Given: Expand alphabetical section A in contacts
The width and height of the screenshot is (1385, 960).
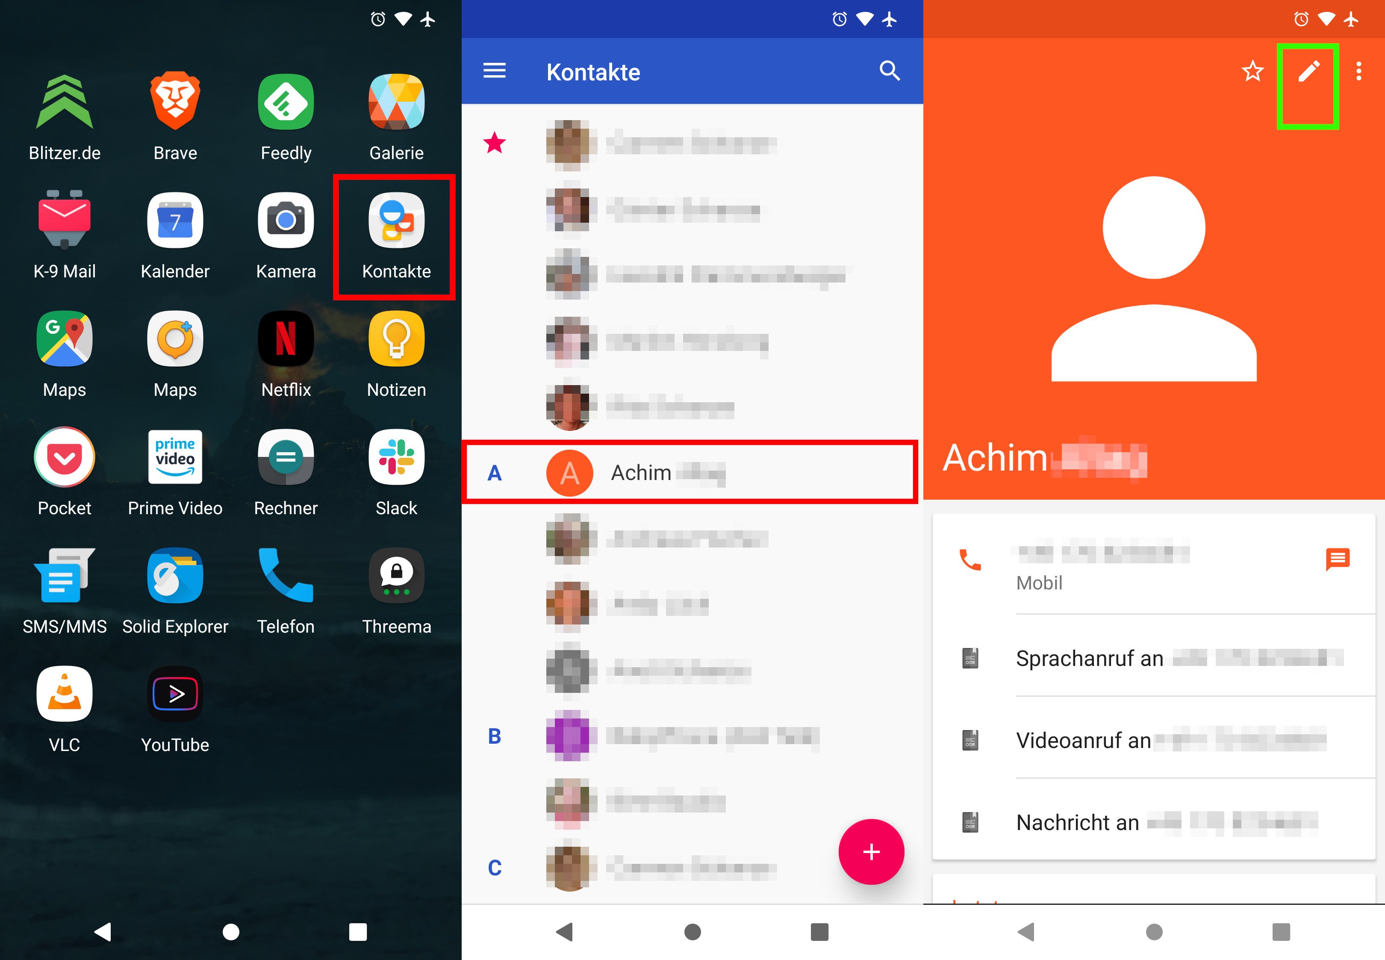Looking at the screenshot, I should (x=492, y=473).
